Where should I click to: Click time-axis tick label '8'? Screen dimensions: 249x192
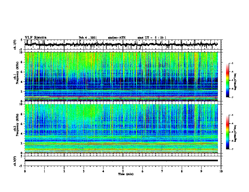(x=182, y=171)
